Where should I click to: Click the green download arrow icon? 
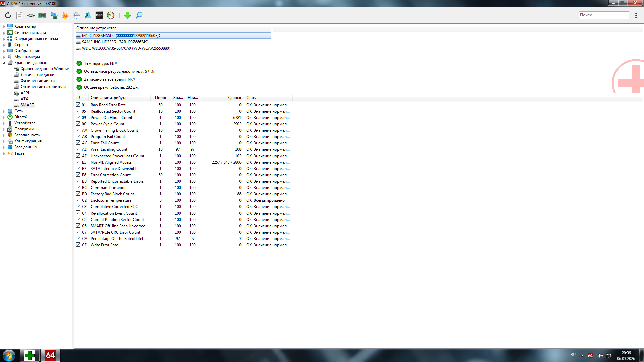pos(127,15)
